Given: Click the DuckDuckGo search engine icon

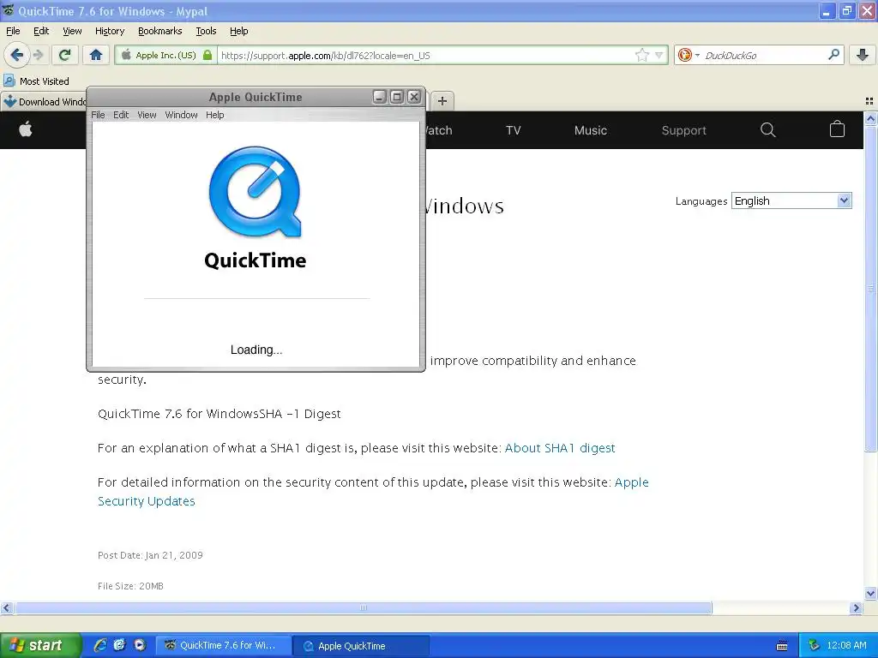Looking at the screenshot, I should [684, 55].
